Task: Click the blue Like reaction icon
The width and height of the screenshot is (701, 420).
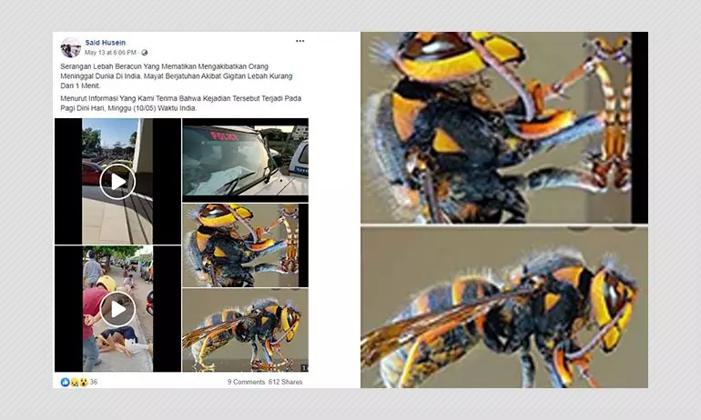Action: point(65,382)
